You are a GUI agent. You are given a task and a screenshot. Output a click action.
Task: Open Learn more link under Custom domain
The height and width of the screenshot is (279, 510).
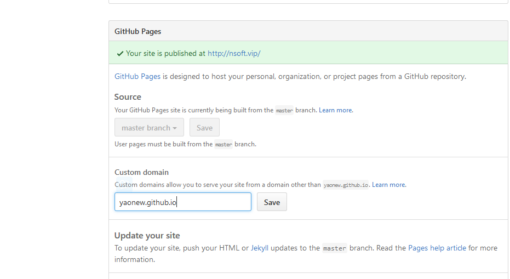389,185
